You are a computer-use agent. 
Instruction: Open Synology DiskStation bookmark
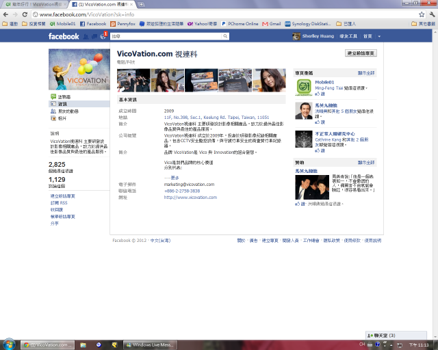(308, 24)
